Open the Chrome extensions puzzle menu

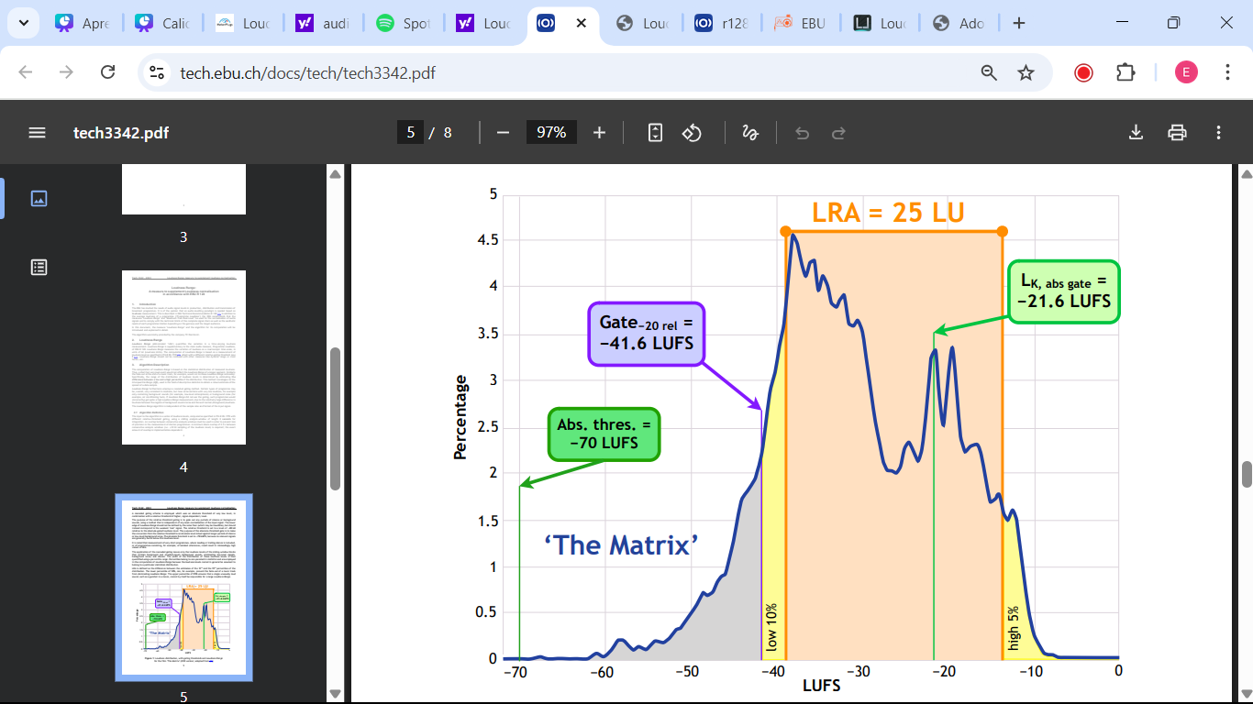pyautogui.click(x=1125, y=72)
